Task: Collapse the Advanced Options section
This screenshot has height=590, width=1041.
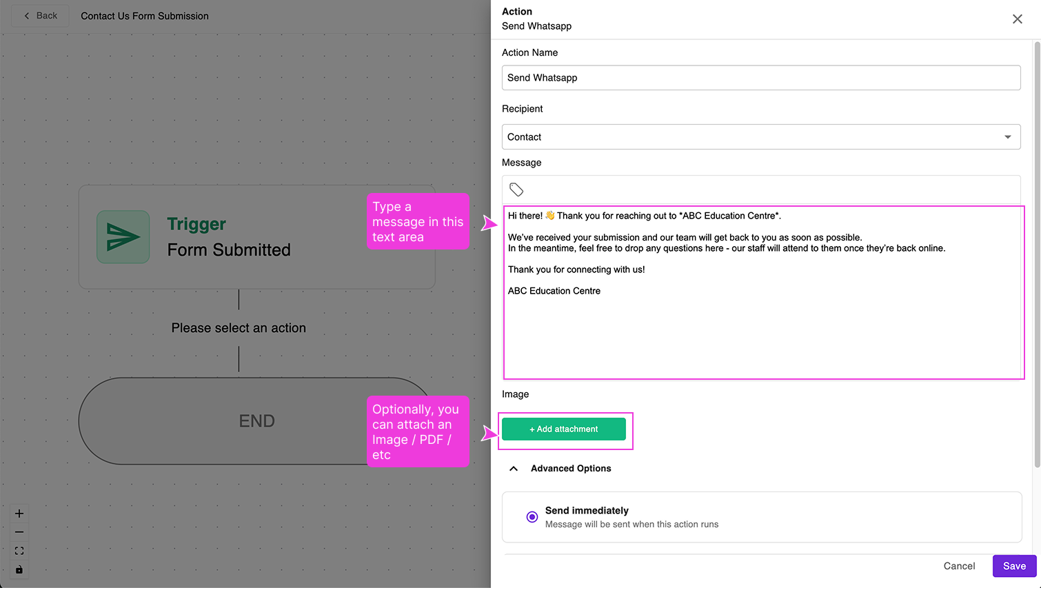Action: [514, 468]
